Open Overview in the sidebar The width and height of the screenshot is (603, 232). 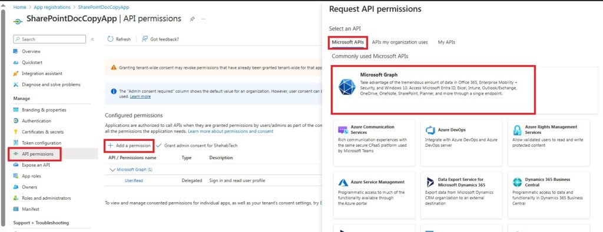pyautogui.click(x=31, y=51)
